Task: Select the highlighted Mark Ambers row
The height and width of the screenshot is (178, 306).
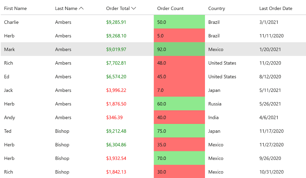Action: (153, 49)
